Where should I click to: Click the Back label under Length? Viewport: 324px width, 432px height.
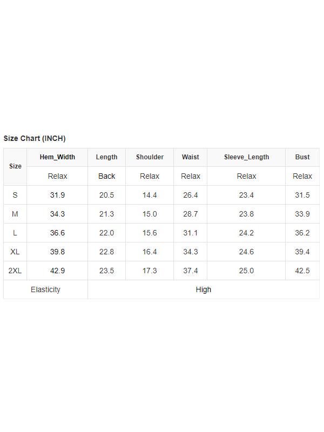point(106,176)
